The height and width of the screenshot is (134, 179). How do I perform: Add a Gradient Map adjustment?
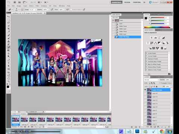(x=161, y=48)
